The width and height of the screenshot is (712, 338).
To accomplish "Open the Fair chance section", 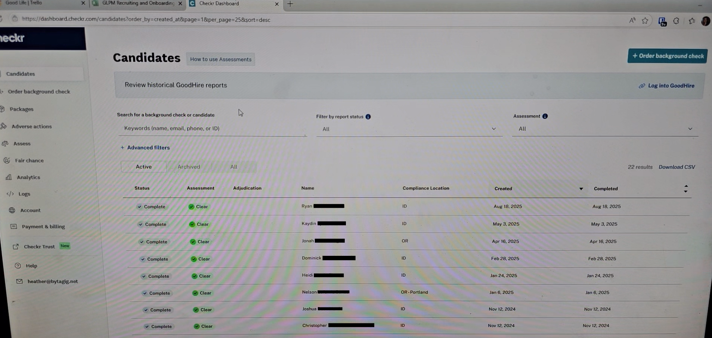I will [x=29, y=160].
